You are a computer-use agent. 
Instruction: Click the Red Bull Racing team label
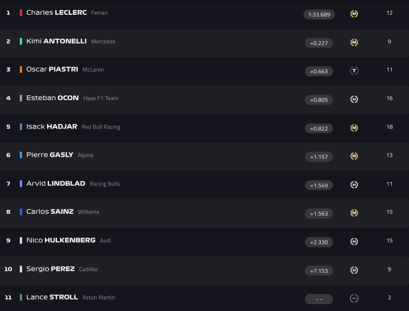click(101, 127)
